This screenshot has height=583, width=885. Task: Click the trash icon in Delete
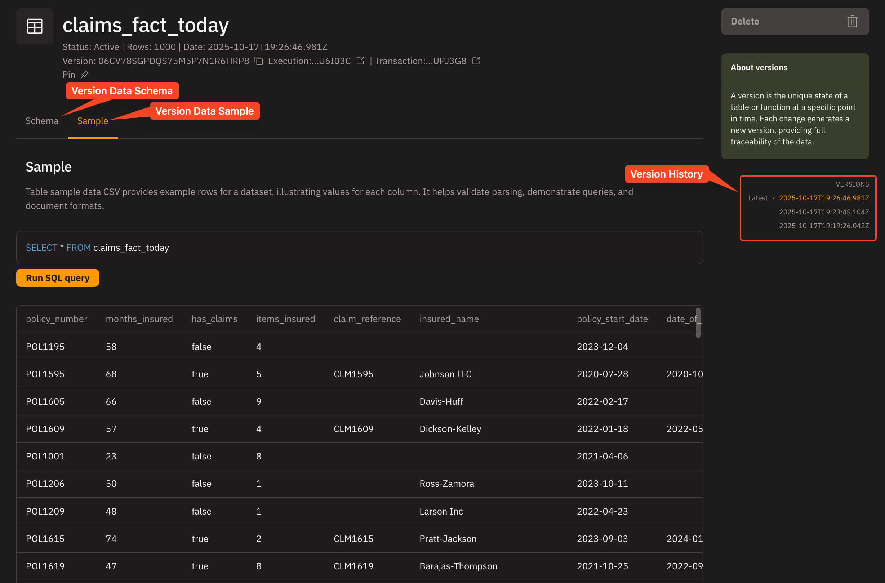(852, 22)
